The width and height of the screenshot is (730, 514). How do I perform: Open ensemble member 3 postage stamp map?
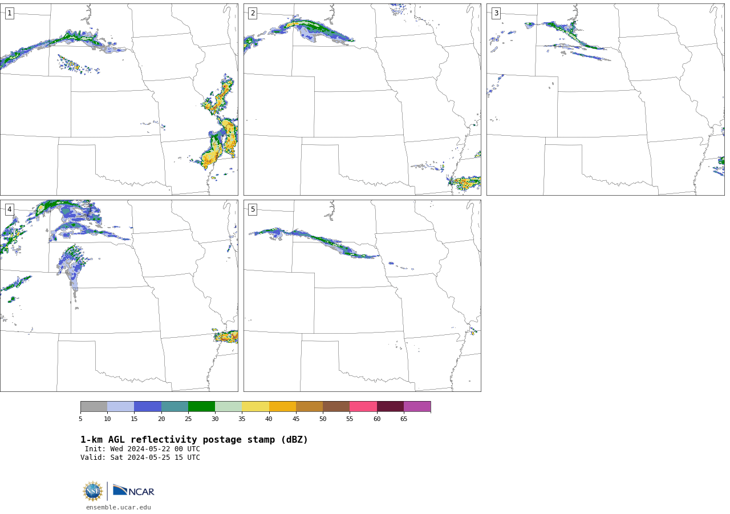tap(606, 99)
